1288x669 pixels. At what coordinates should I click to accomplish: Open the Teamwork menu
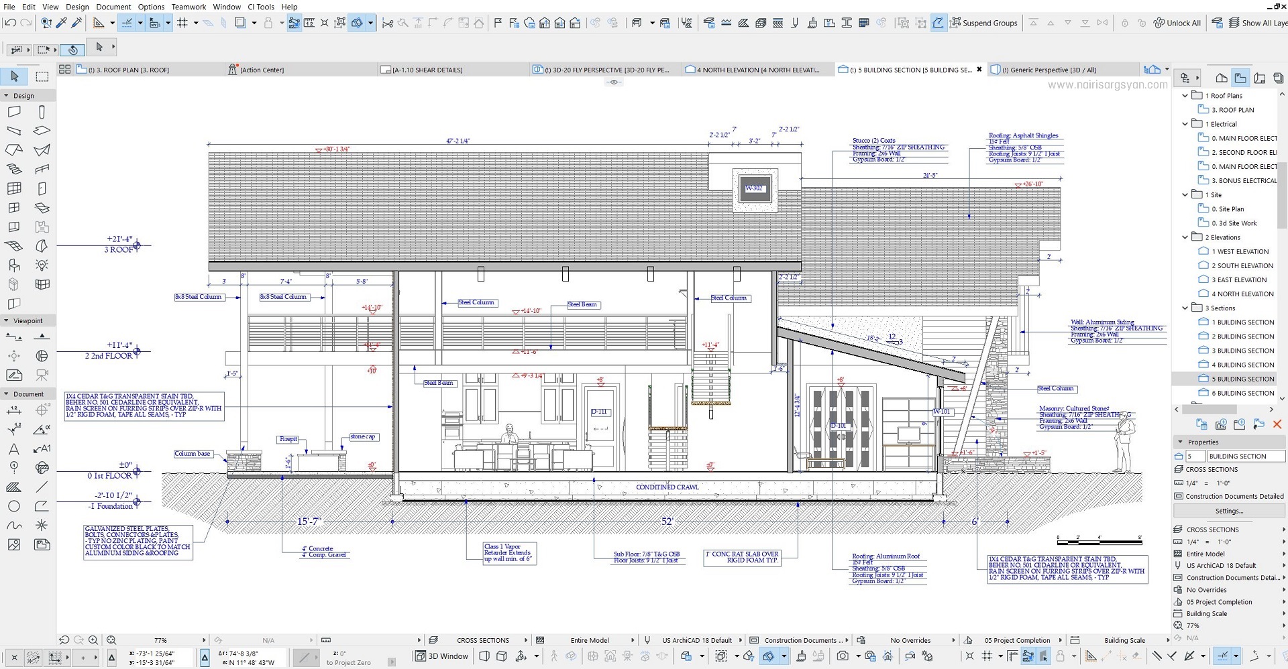189,7
